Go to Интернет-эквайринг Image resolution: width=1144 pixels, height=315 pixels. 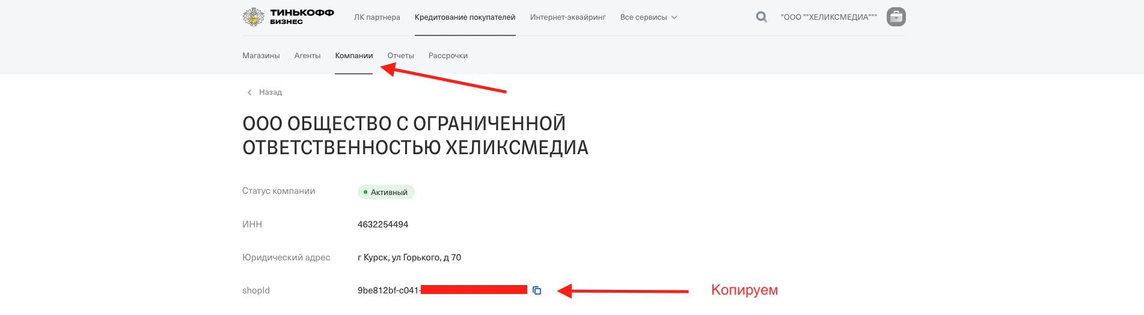pos(567,17)
